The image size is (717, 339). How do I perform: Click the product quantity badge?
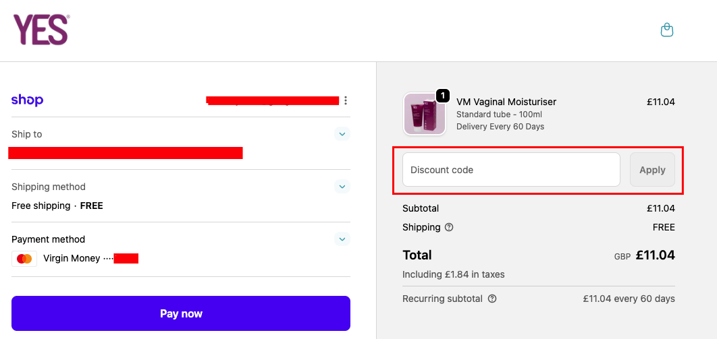pos(443,96)
